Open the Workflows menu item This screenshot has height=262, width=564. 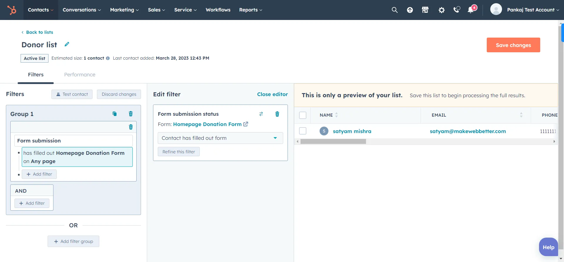(x=218, y=10)
